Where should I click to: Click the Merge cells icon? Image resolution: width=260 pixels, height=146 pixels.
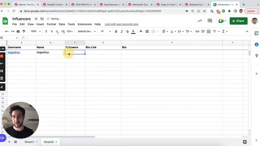(x=153, y=32)
